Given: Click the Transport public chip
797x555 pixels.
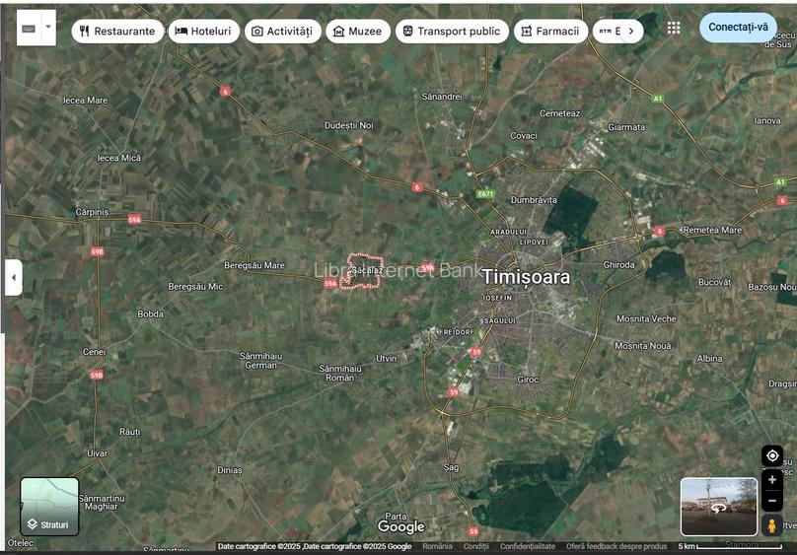Looking at the screenshot, I should click(x=452, y=32).
